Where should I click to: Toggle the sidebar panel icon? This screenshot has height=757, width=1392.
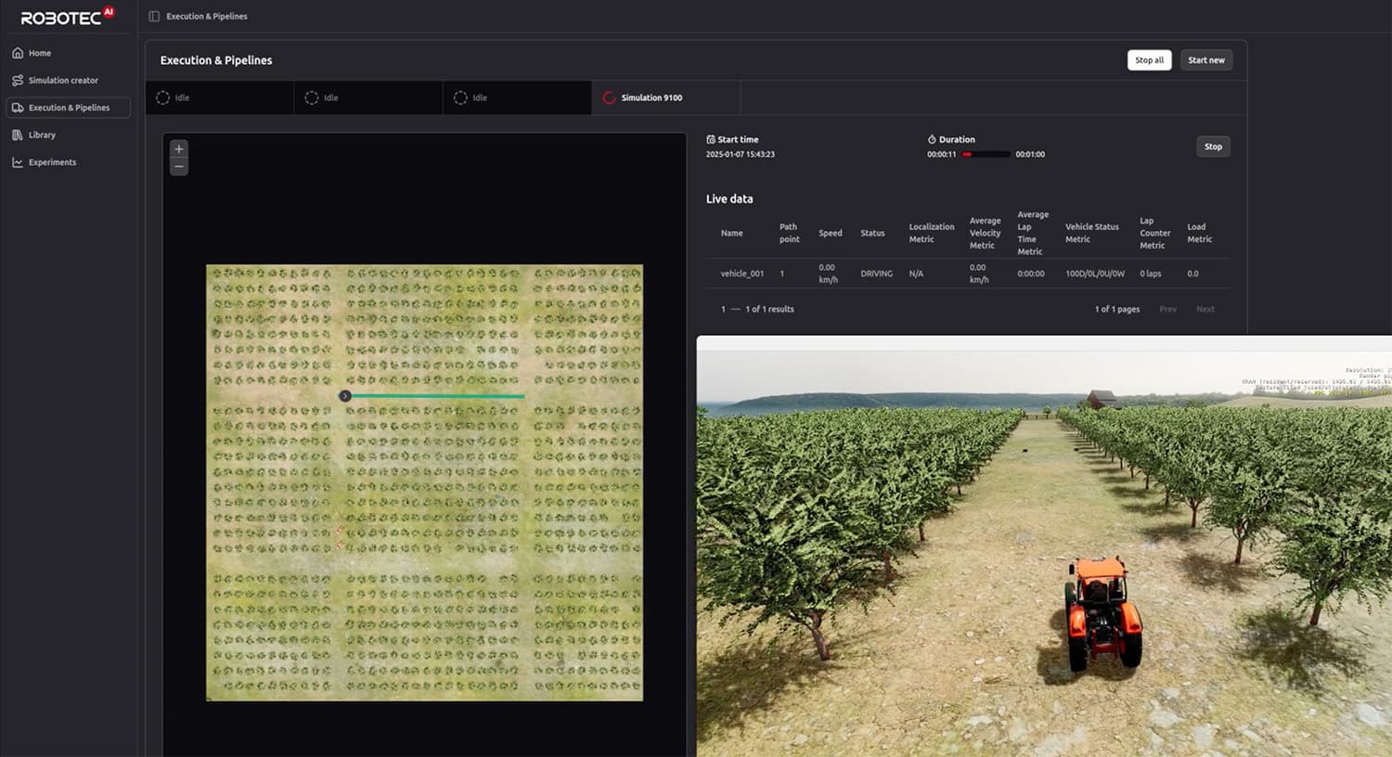pyautogui.click(x=154, y=17)
